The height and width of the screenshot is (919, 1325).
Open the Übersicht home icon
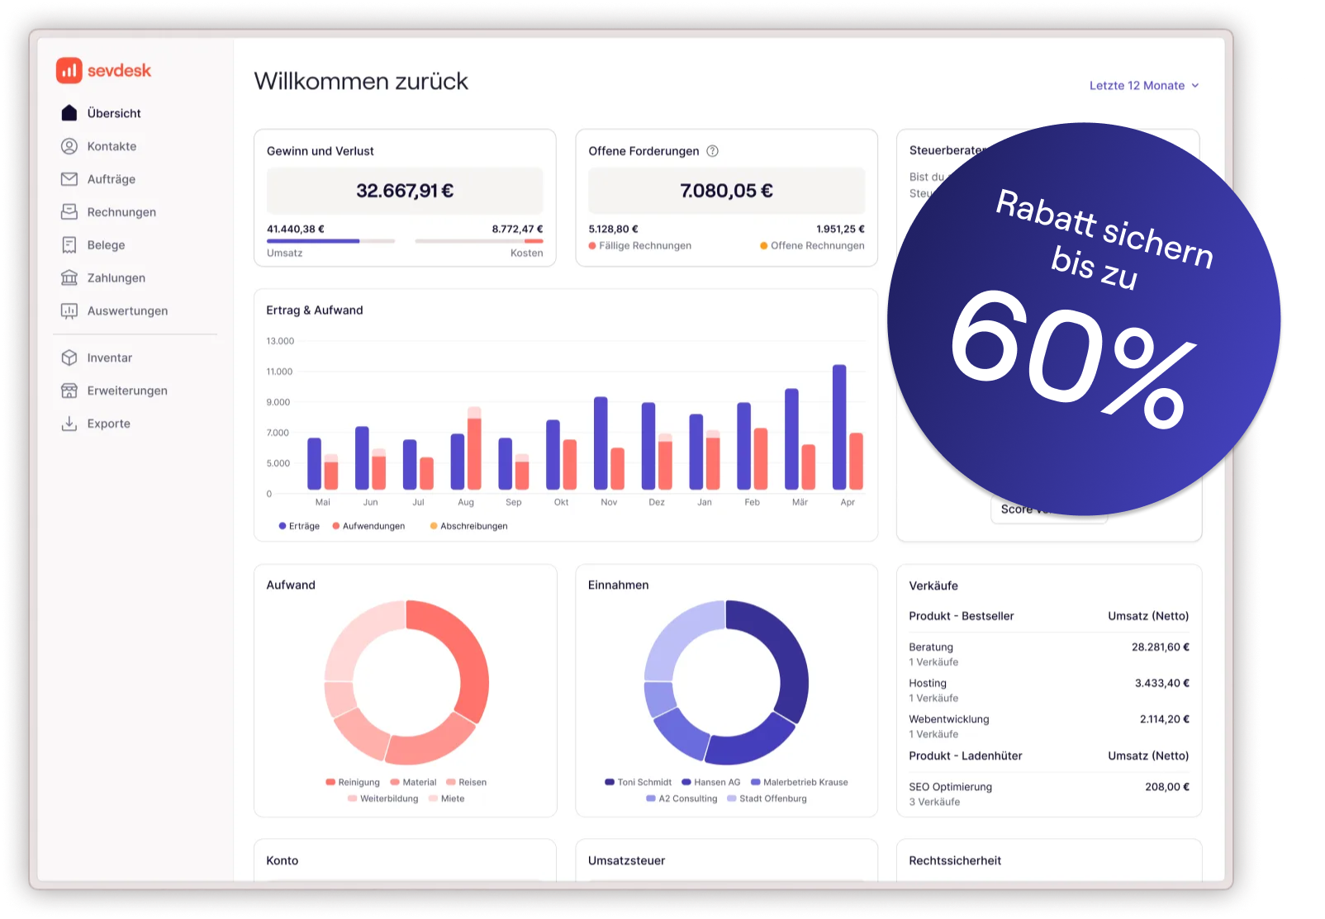pos(69,112)
